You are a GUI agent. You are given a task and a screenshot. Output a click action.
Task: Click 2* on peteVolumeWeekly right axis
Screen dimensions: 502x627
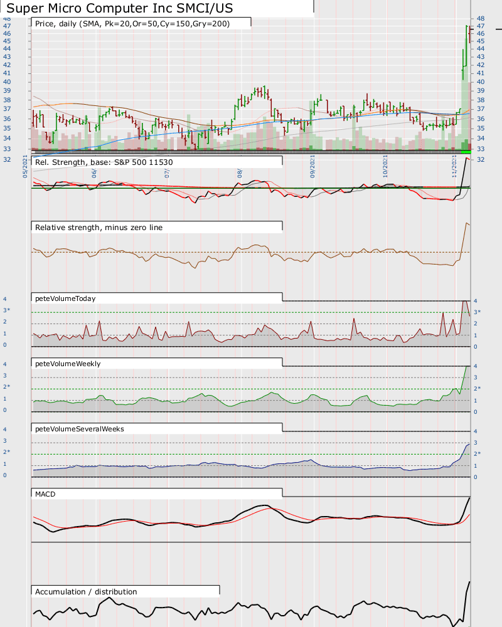tap(477, 389)
